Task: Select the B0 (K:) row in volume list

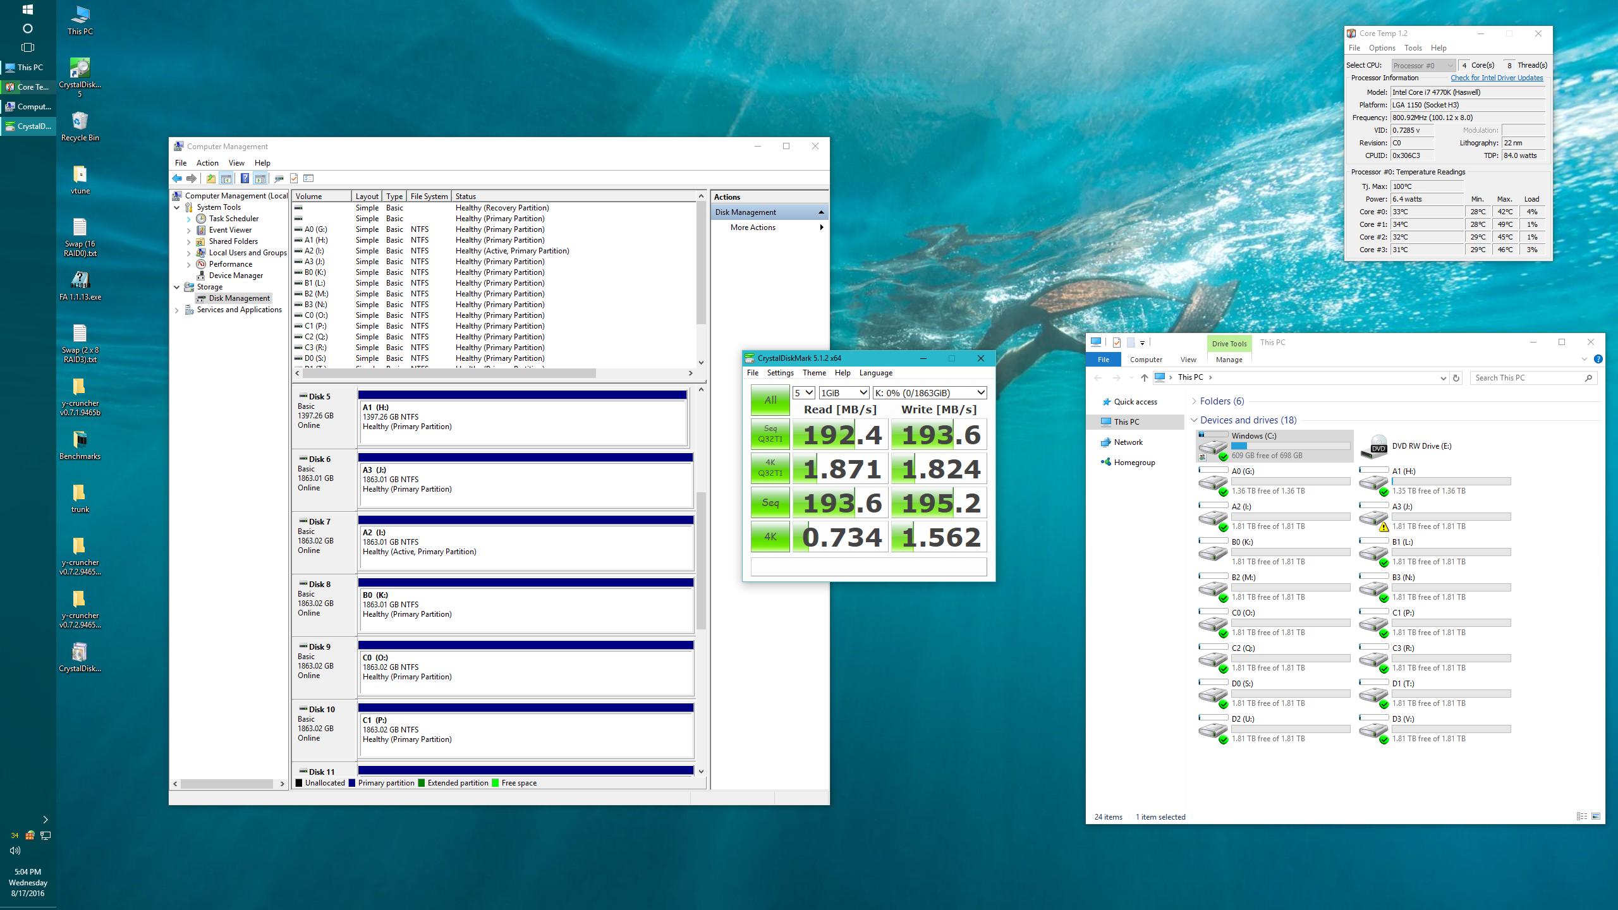Action: click(x=495, y=272)
